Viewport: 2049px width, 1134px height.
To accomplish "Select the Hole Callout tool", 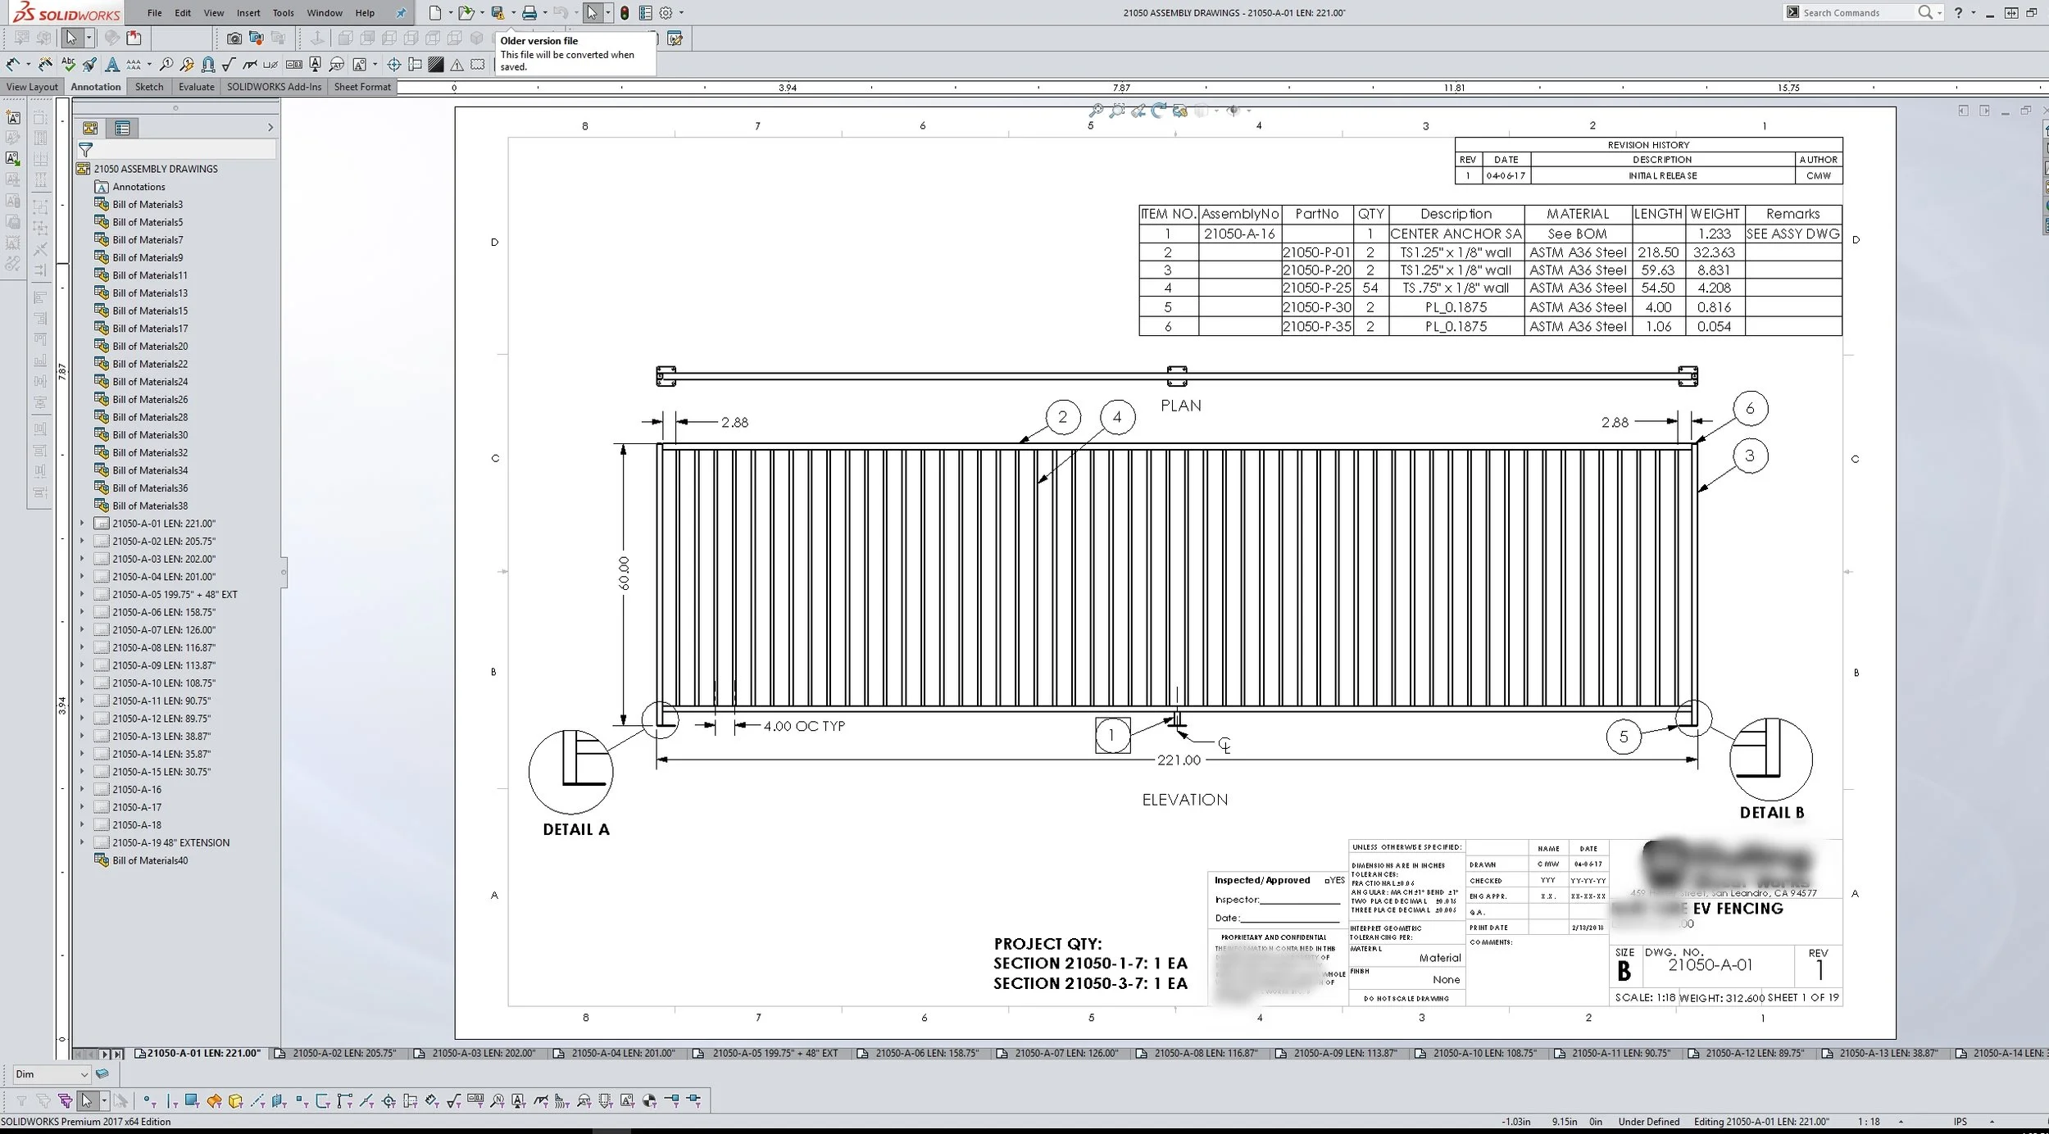I will [x=272, y=64].
